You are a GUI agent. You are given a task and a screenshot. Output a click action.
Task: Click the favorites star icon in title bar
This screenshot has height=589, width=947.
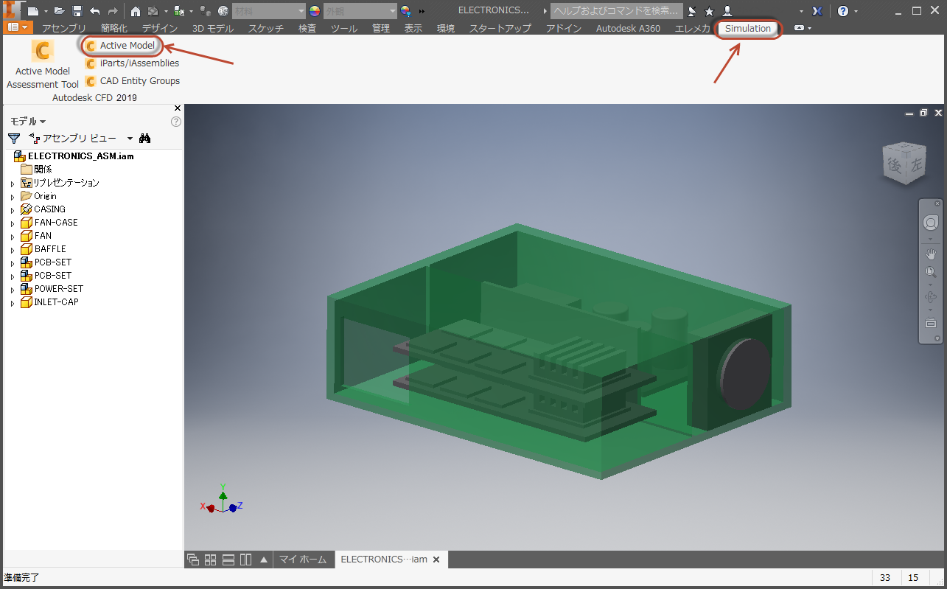click(709, 11)
